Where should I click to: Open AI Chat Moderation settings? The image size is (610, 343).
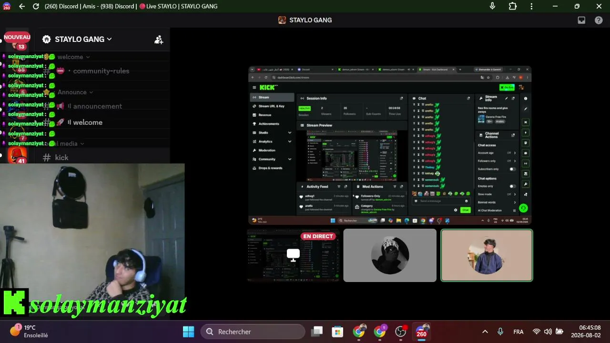497,211
